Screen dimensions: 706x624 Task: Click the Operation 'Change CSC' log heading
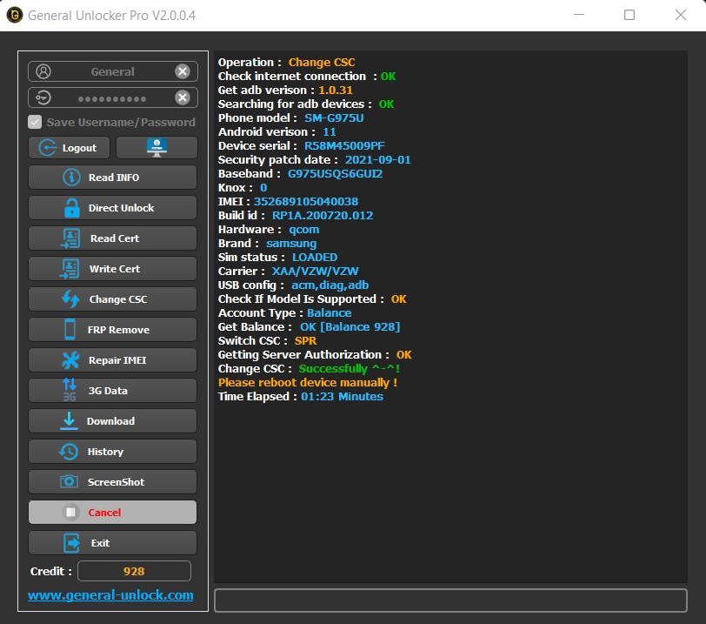pyautogui.click(x=322, y=62)
